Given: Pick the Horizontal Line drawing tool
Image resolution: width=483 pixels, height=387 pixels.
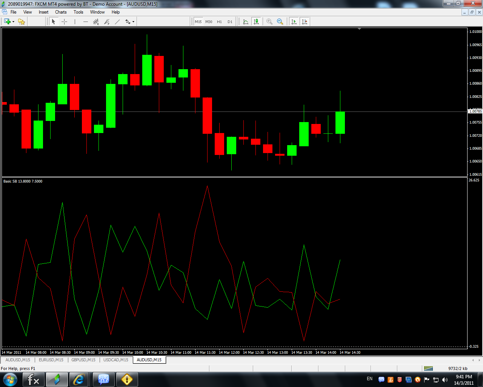Looking at the screenshot, I should 85,22.
